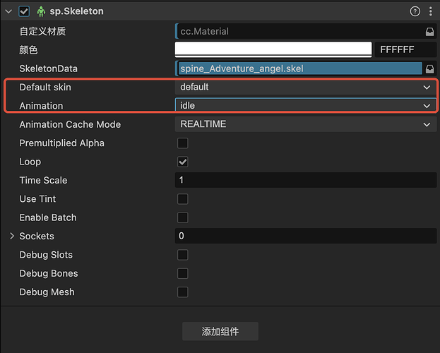The image size is (440, 353).
Task: Click the green skeleton component icon
Action: click(40, 11)
